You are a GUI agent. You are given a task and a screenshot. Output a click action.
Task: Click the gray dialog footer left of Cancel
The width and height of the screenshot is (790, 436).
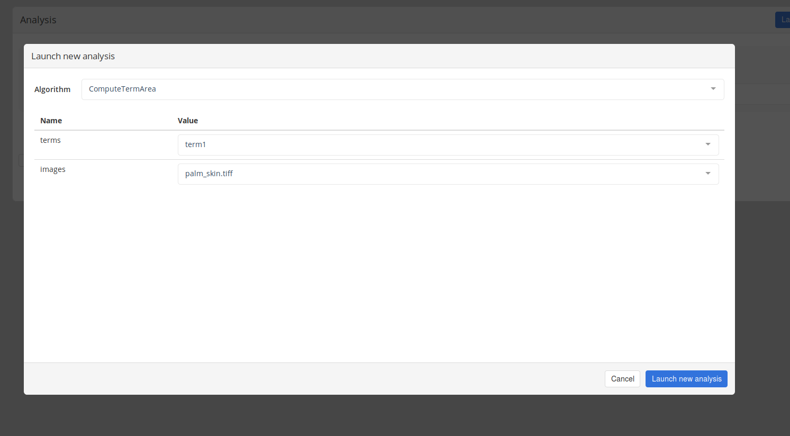click(x=317, y=379)
